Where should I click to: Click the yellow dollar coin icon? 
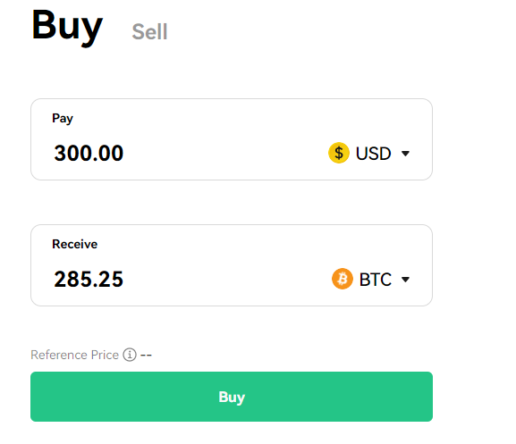tap(339, 153)
